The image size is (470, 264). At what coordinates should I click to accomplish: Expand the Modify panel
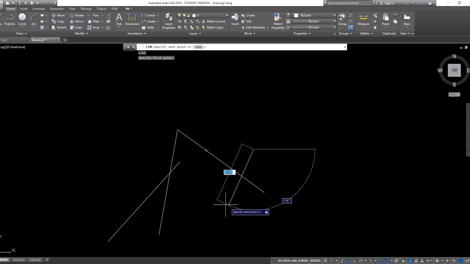pos(82,33)
